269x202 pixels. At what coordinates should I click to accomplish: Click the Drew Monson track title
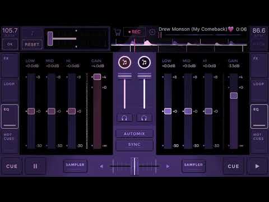pos(193,29)
